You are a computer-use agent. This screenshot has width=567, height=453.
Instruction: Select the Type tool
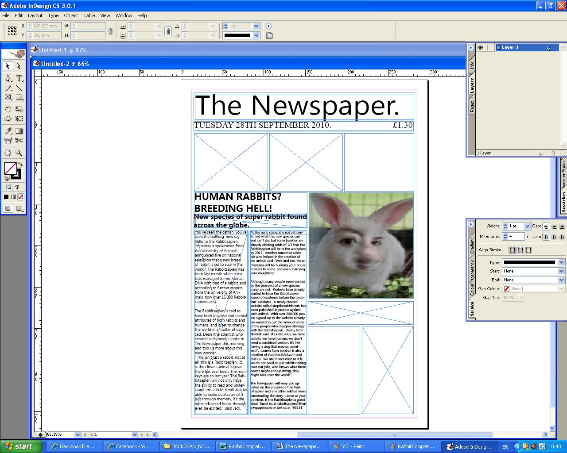coord(19,78)
